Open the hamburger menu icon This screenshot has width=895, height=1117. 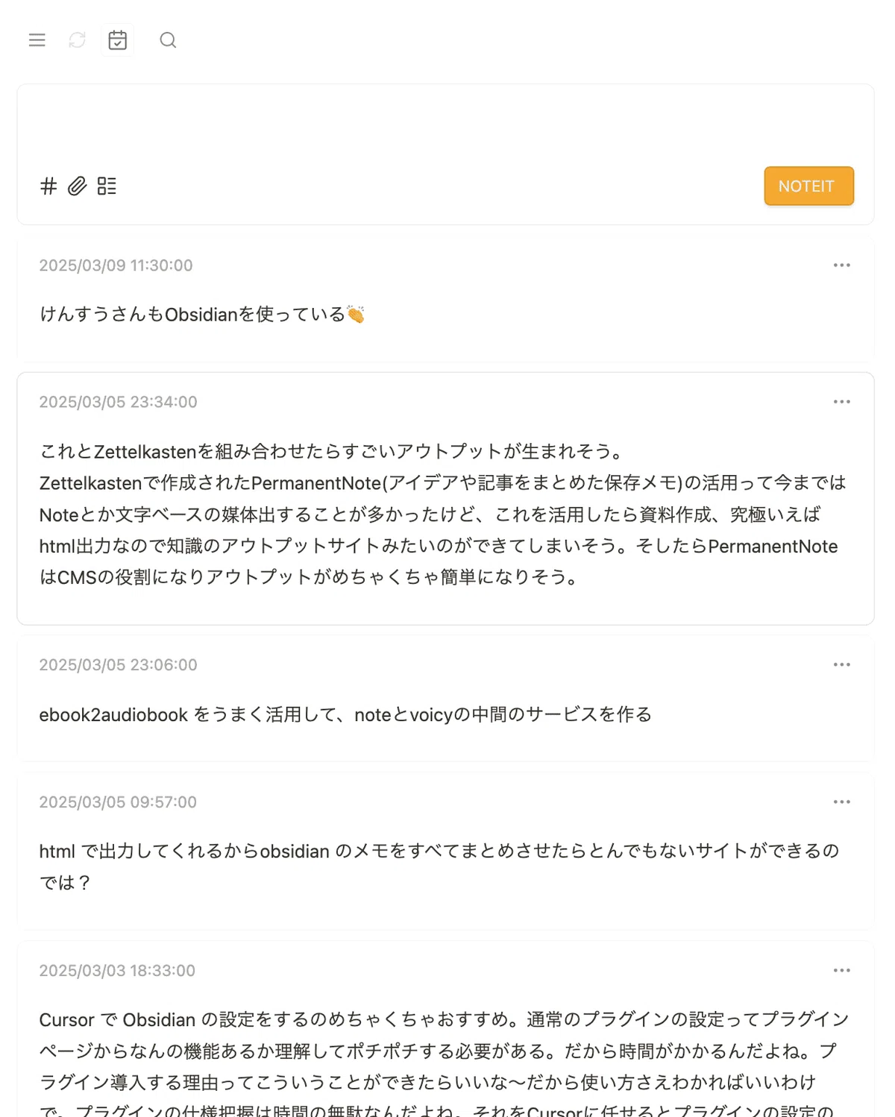tap(37, 40)
